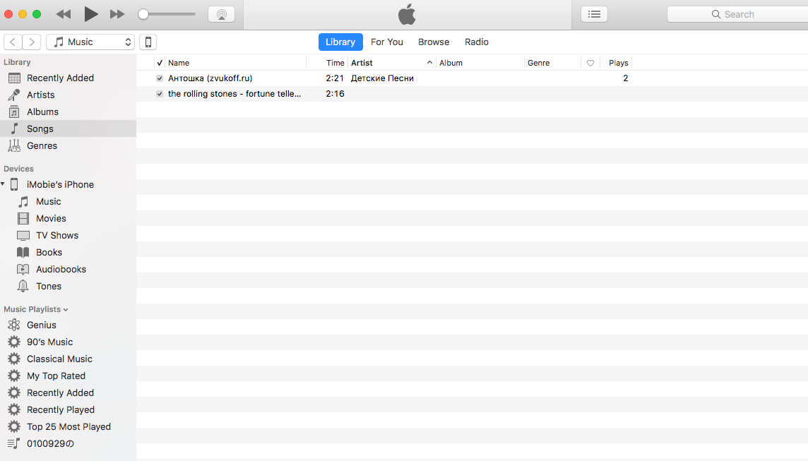
Task: Select the song Антошка (zvukoff.ru)
Action: [x=210, y=78]
